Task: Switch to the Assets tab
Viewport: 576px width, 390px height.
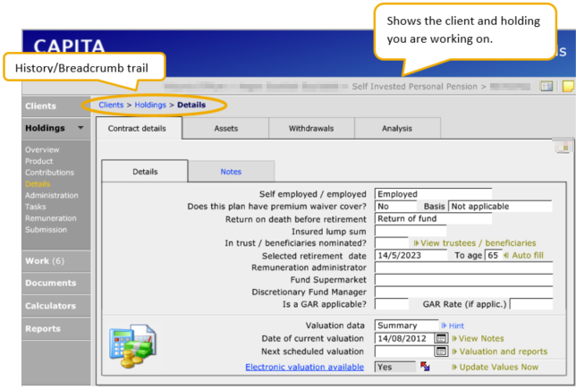Action: coord(226,129)
